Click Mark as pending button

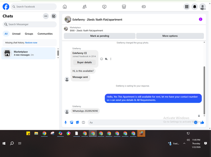pos(100,36)
